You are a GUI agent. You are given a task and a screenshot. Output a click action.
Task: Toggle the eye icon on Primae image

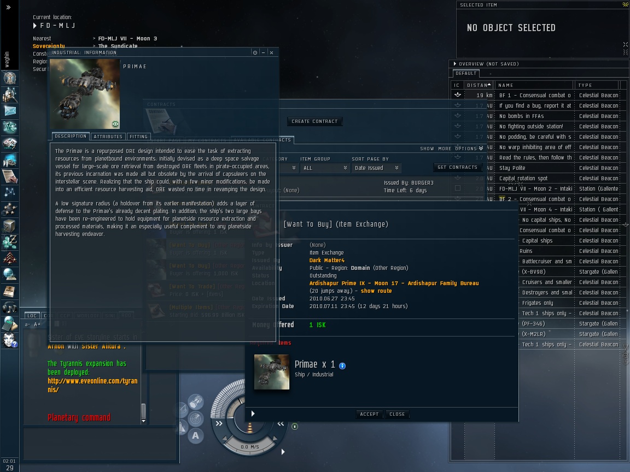point(115,124)
